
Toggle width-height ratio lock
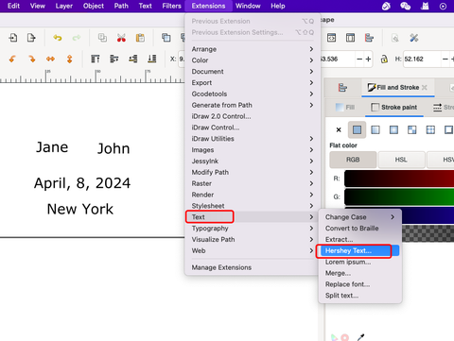384,59
